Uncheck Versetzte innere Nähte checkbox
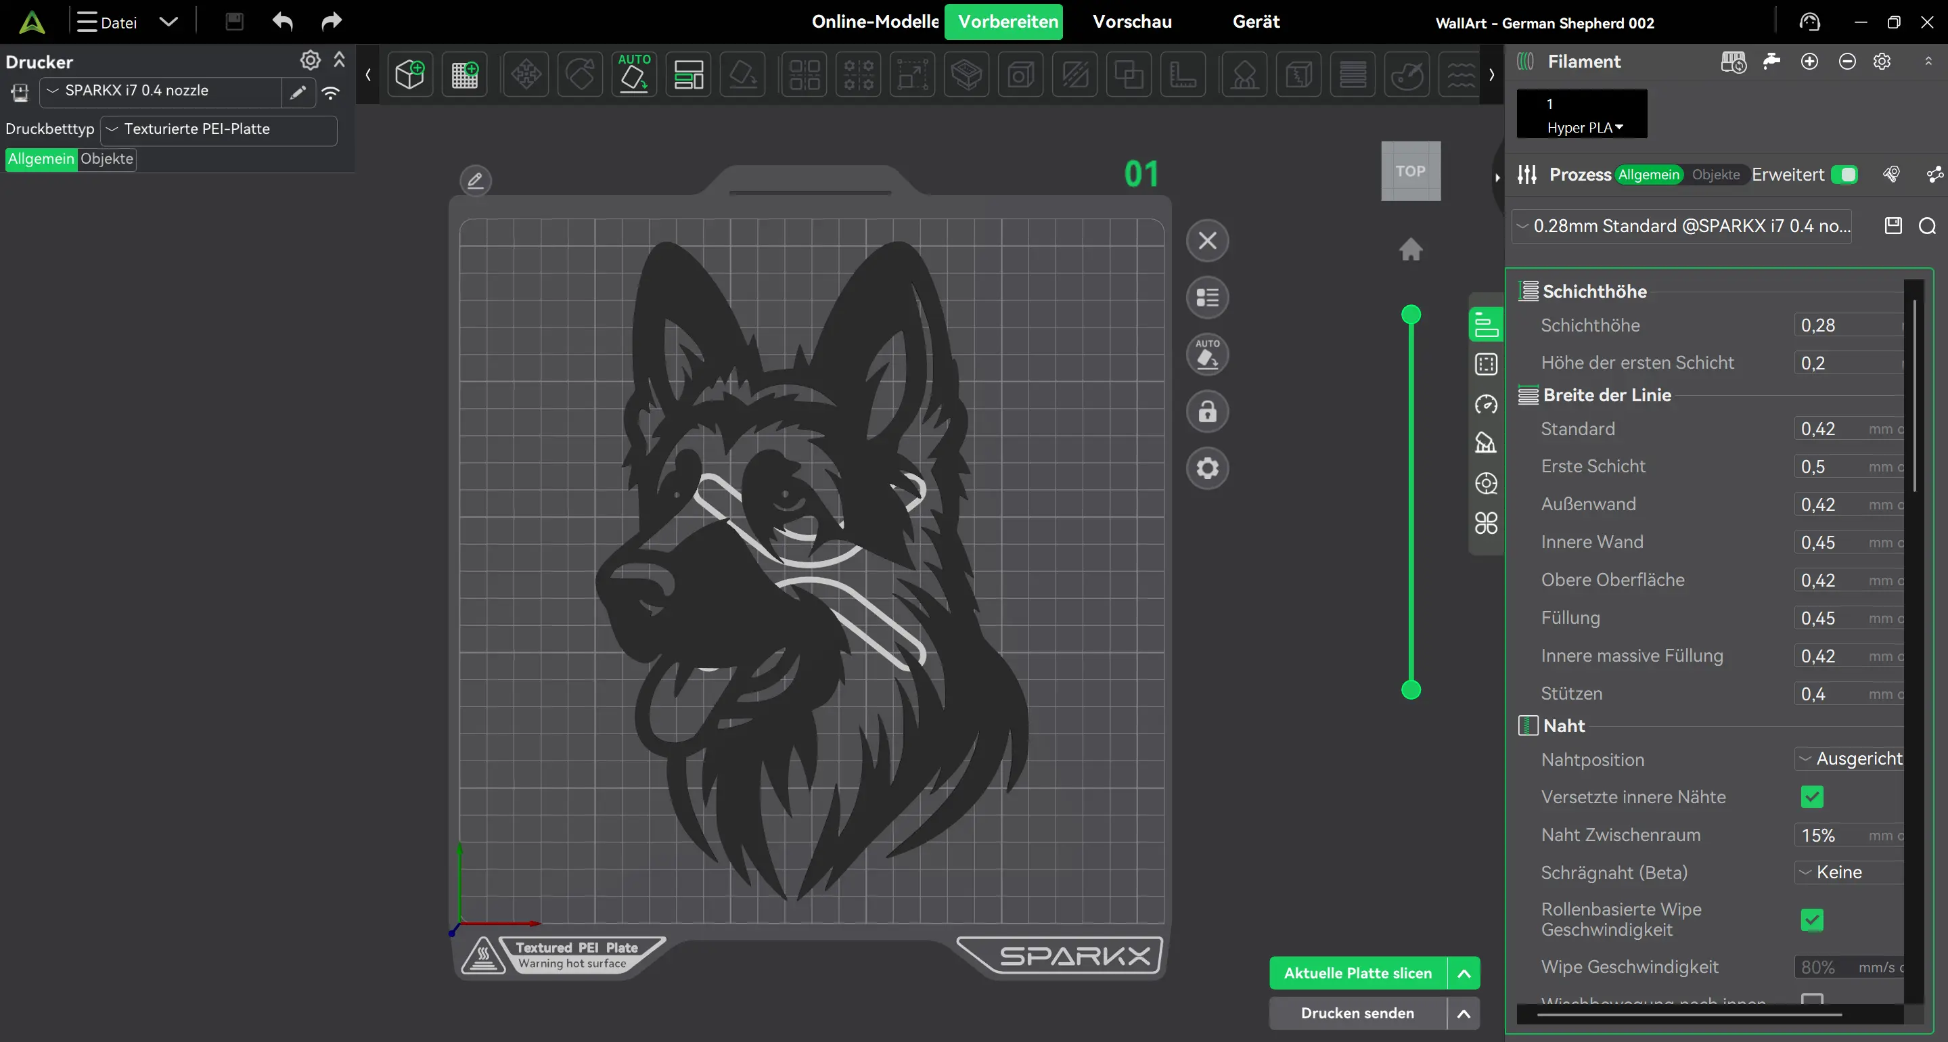This screenshot has height=1042, width=1948. (x=1812, y=796)
